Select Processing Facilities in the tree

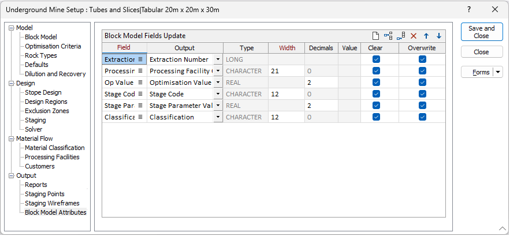click(x=52, y=157)
